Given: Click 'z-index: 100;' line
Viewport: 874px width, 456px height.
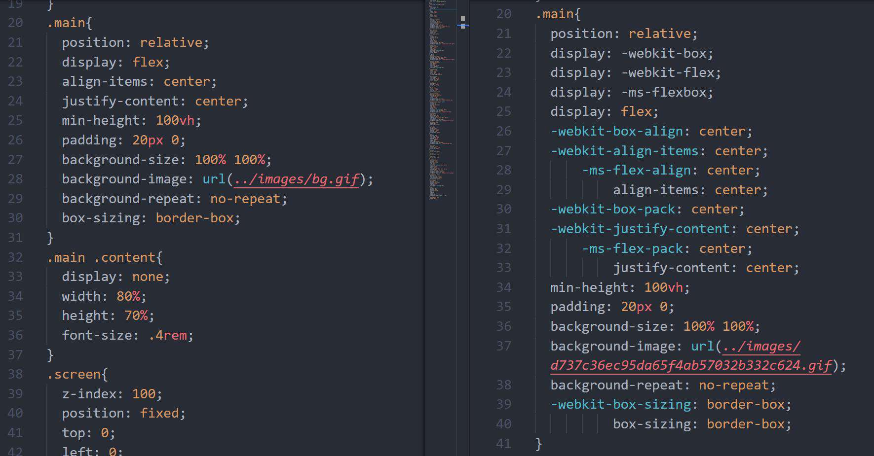Looking at the screenshot, I should click(112, 394).
